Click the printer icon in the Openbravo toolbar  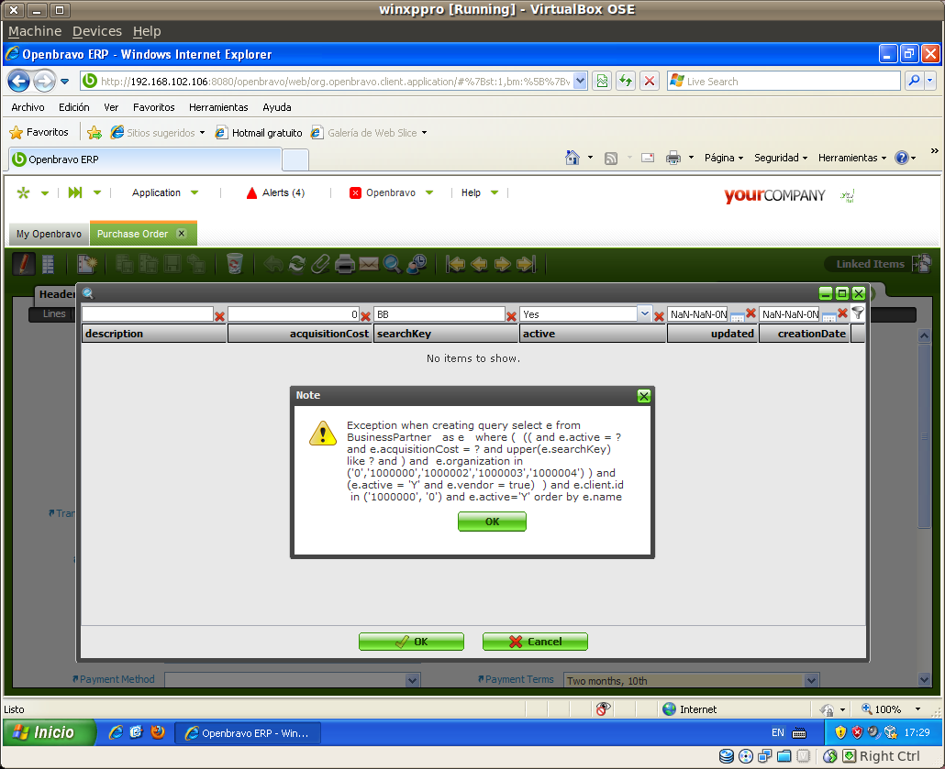tap(345, 264)
